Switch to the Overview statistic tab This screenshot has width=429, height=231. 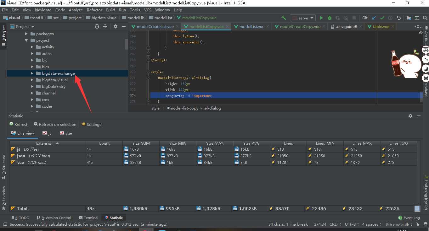(x=23, y=133)
